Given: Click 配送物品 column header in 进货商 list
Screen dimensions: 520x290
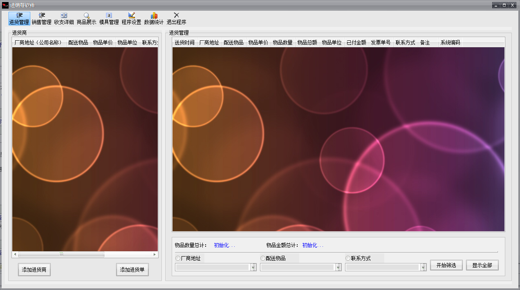Looking at the screenshot, I should point(78,42).
